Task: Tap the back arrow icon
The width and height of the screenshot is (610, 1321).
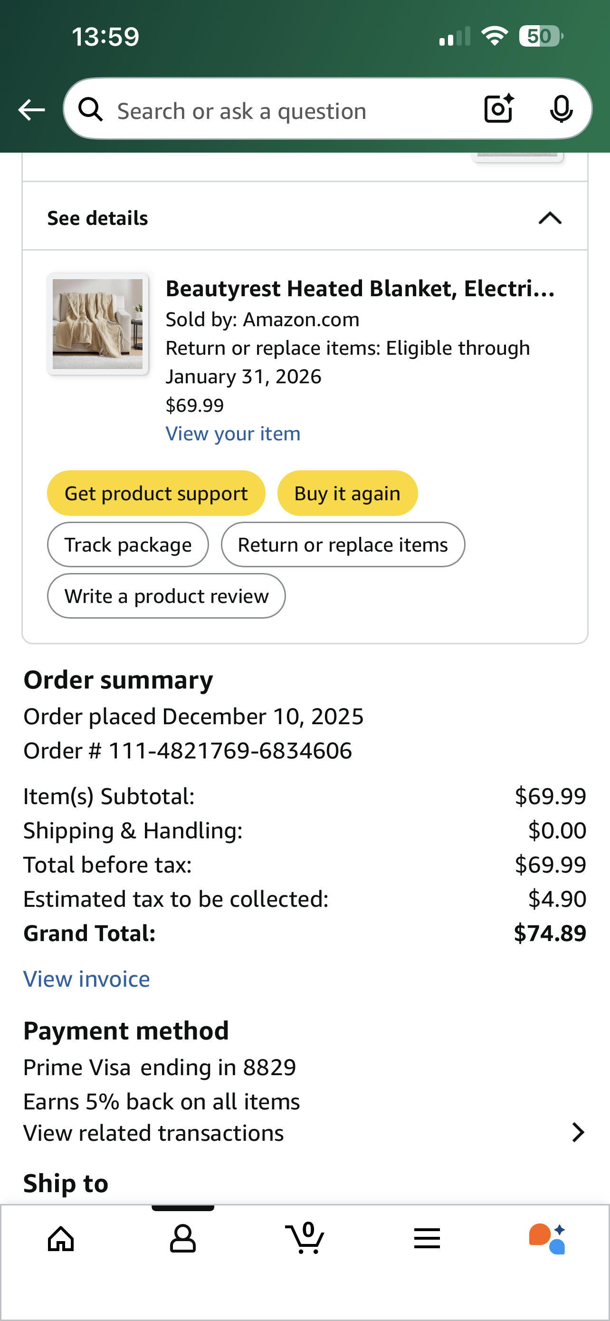Action: coord(32,110)
